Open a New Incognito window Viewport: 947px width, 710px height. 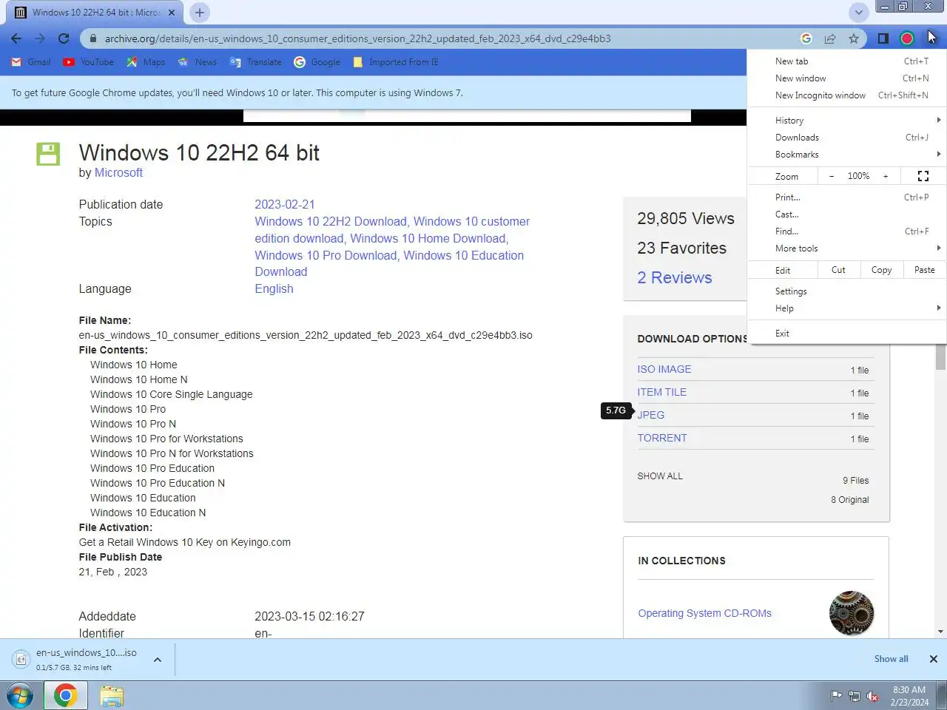(847, 95)
